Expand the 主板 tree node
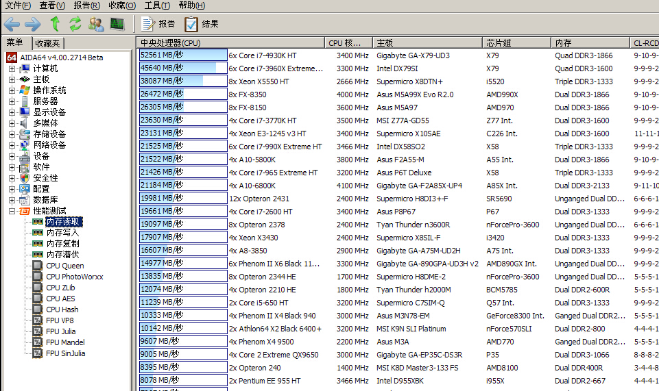 pos(12,79)
